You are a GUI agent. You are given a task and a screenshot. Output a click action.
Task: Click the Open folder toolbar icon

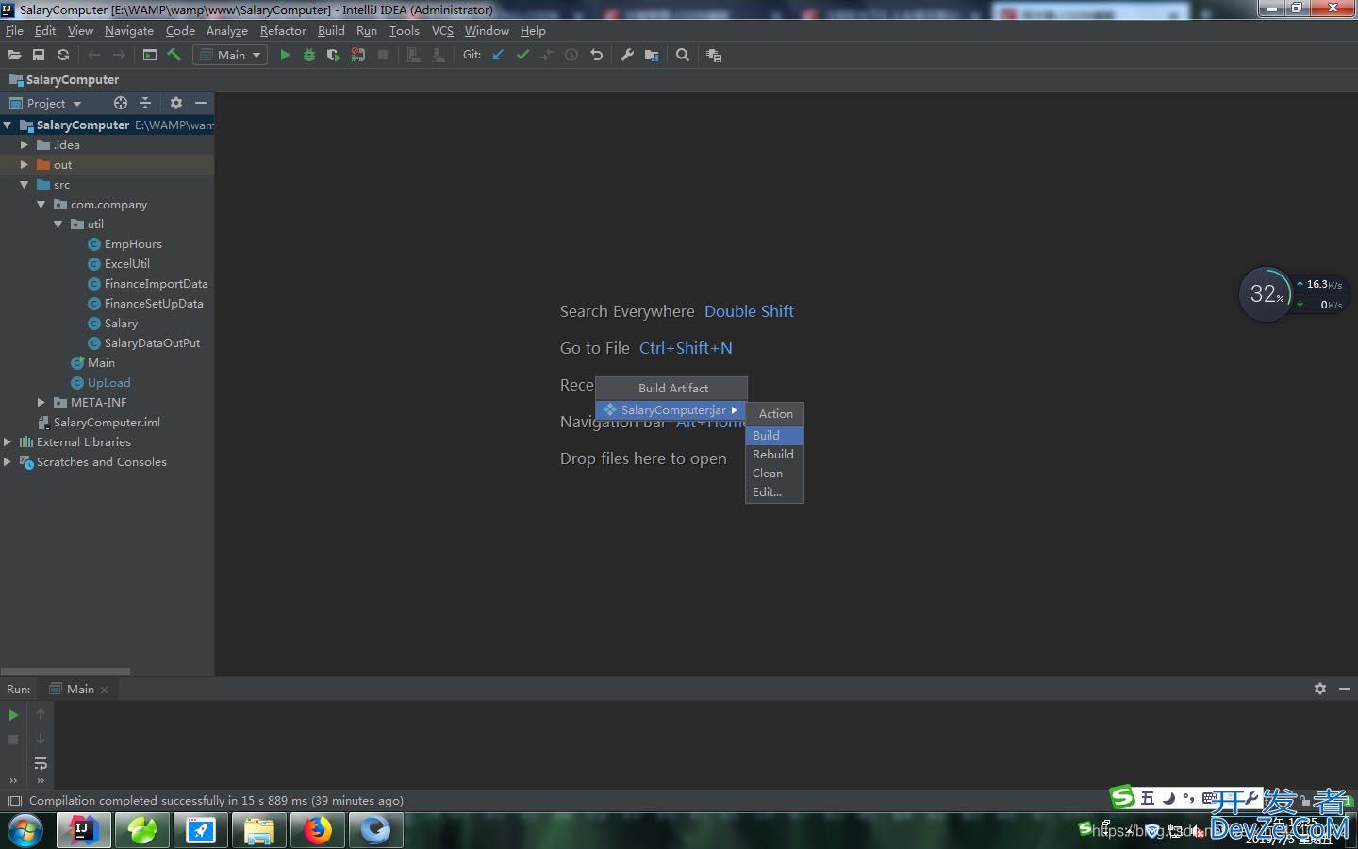click(x=14, y=55)
